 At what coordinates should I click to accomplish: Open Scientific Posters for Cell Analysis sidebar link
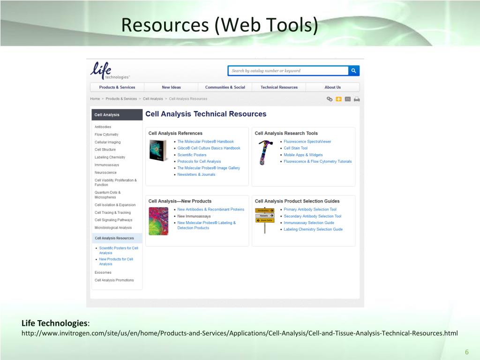[119, 250]
